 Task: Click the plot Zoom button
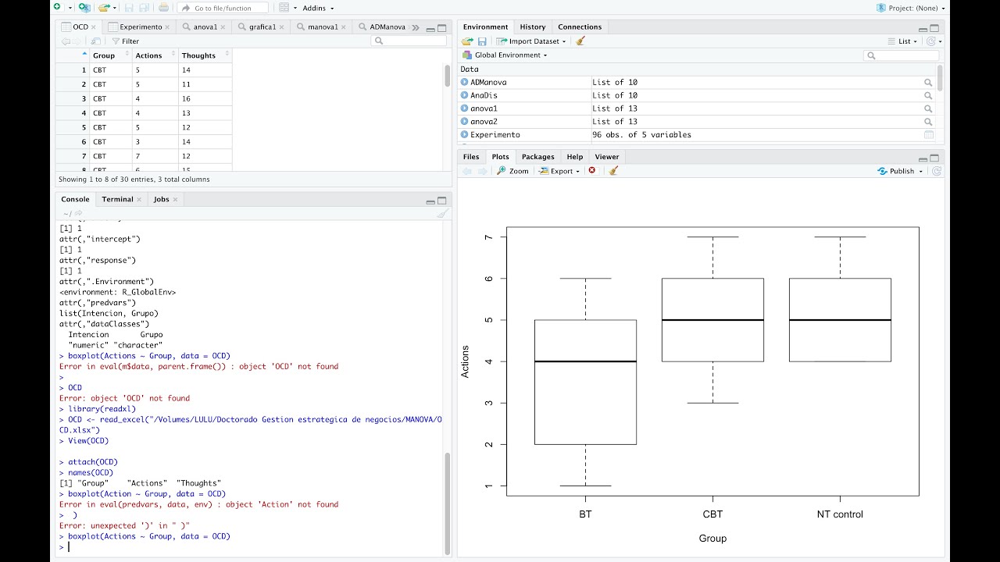point(512,171)
